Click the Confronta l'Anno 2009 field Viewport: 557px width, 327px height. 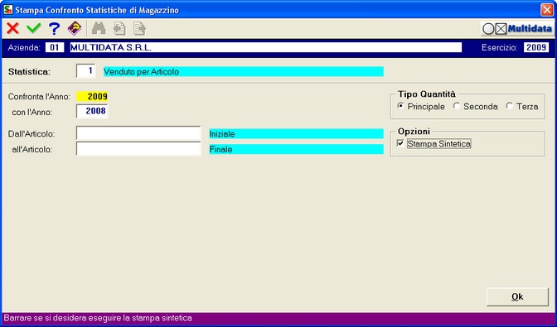click(x=92, y=97)
